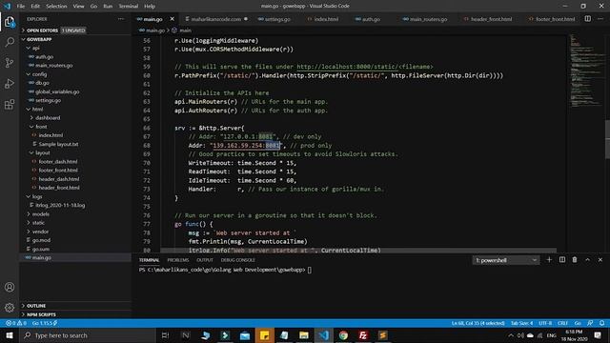Maximize the terminal panel size

pos(587,260)
